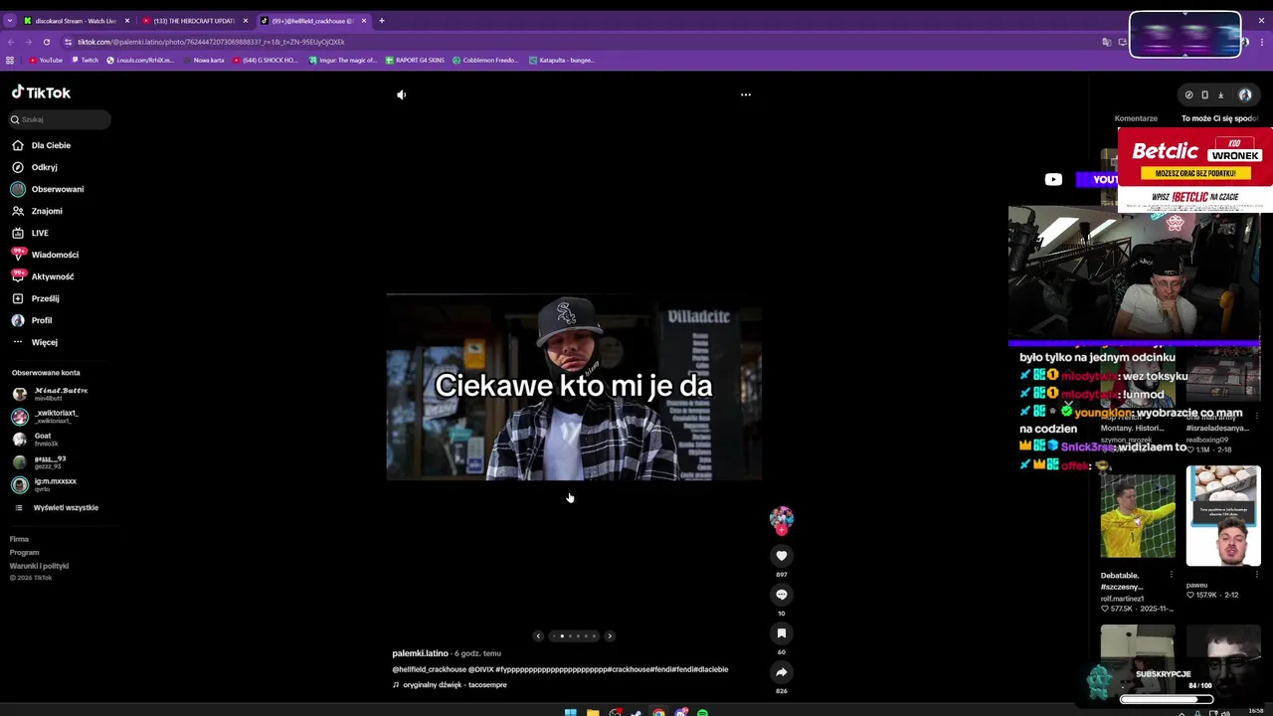
Task: Open Chrome from taskbar
Action: click(x=658, y=712)
